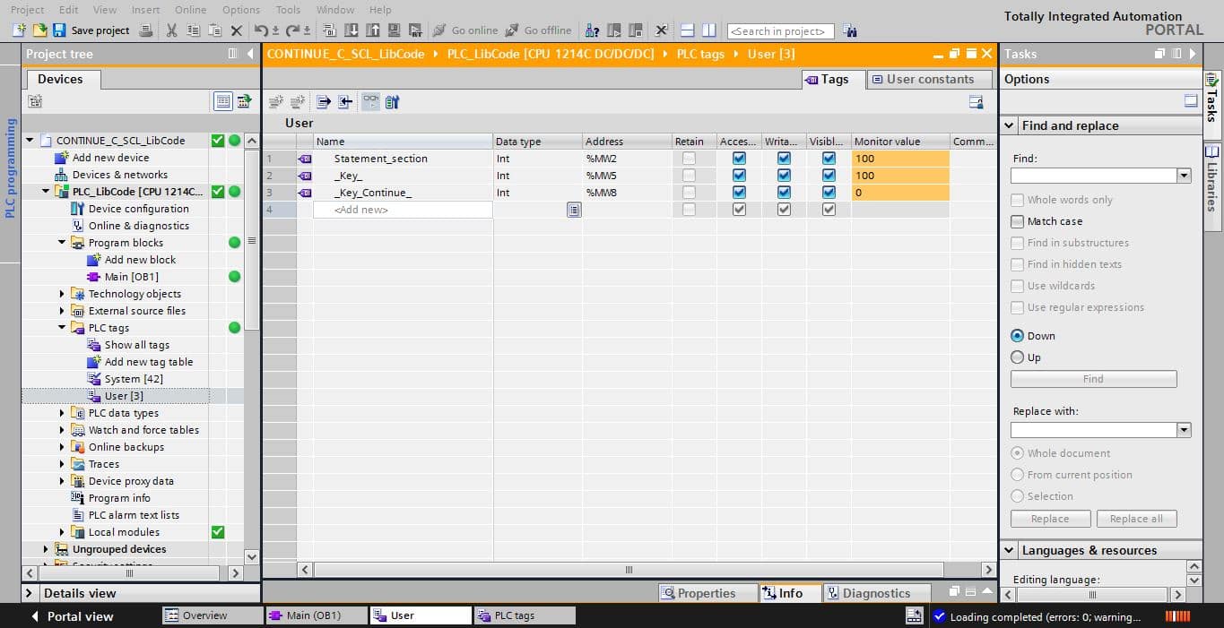Click the Export tags icon
The height and width of the screenshot is (628, 1224).
tap(324, 102)
